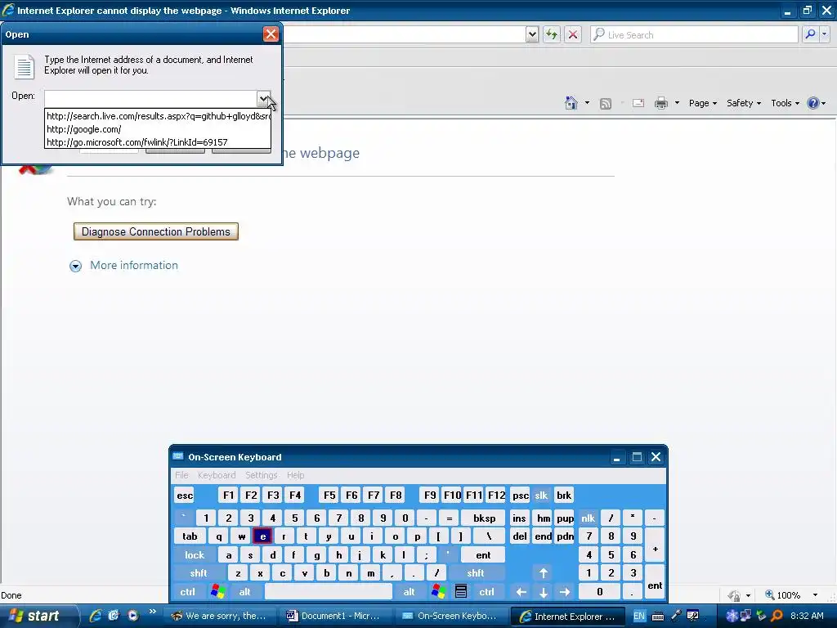The image size is (837, 628).
Task: Click the RSS feeds icon
Action: pyautogui.click(x=606, y=103)
